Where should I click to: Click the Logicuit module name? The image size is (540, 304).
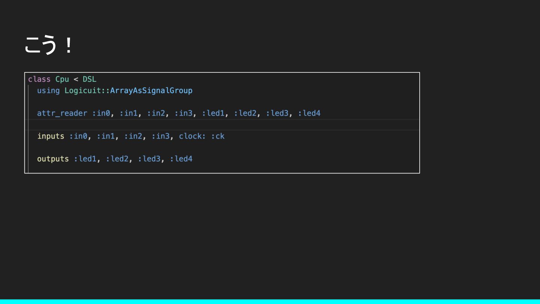83,90
